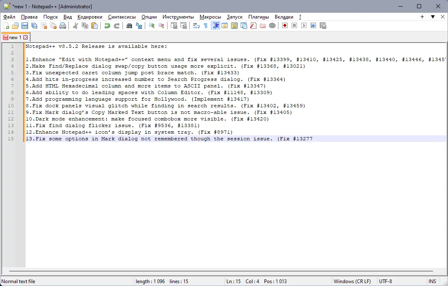
Task: Toggle show all characters pilcrow icon
Action: click(206, 26)
